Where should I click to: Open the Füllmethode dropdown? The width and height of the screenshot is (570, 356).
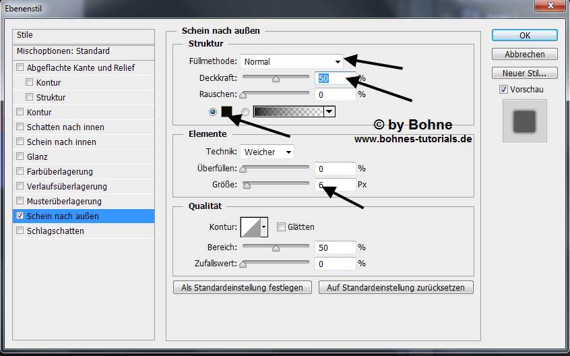(x=292, y=61)
